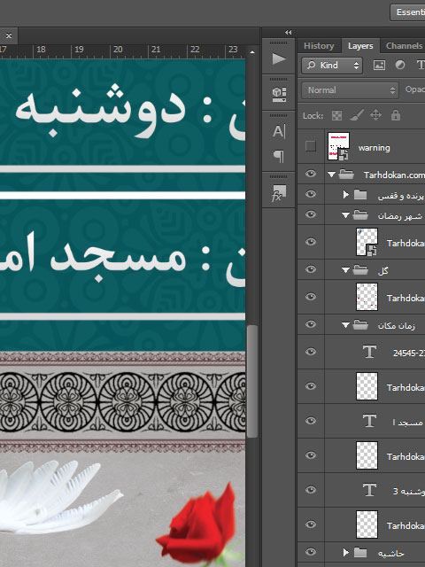Hide the حاشیه group
Image resolution: width=425 pixels, height=567 pixels.
(311, 552)
